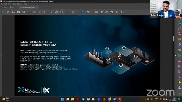Click the scrolling mode icon in the toolbar
Image resolution: width=182 pixels, height=102 pixels.
click(x=88, y=12)
